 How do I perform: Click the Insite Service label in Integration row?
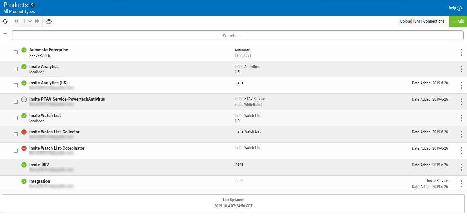[437, 181]
